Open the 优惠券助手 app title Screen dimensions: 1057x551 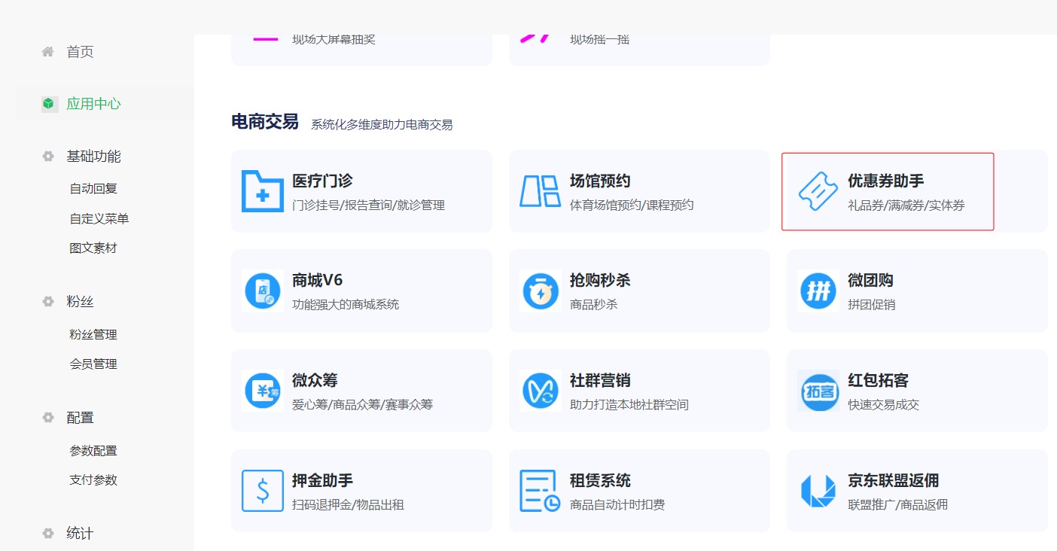pos(885,181)
